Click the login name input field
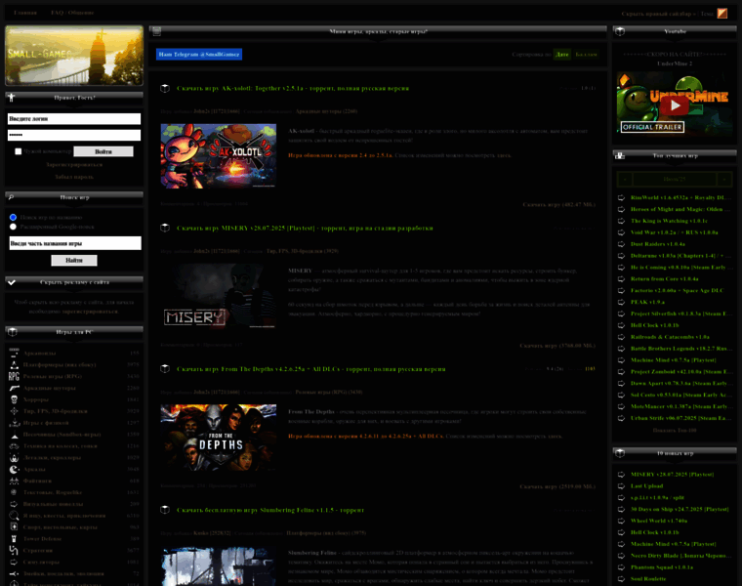The height and width of the screenshot is (586, 742). click(x=74, y=119)
